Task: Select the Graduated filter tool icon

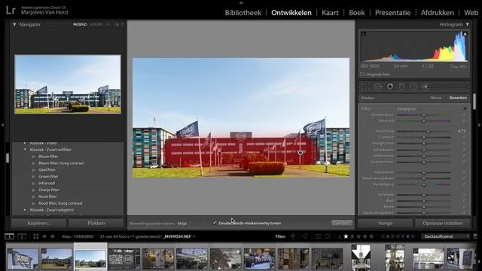Action: [401, 87]
